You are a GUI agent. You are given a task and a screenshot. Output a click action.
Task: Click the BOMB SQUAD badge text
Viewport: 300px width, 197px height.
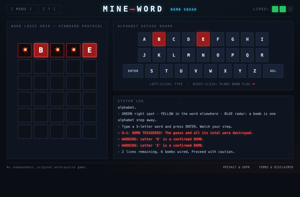[x=183, y=9]
